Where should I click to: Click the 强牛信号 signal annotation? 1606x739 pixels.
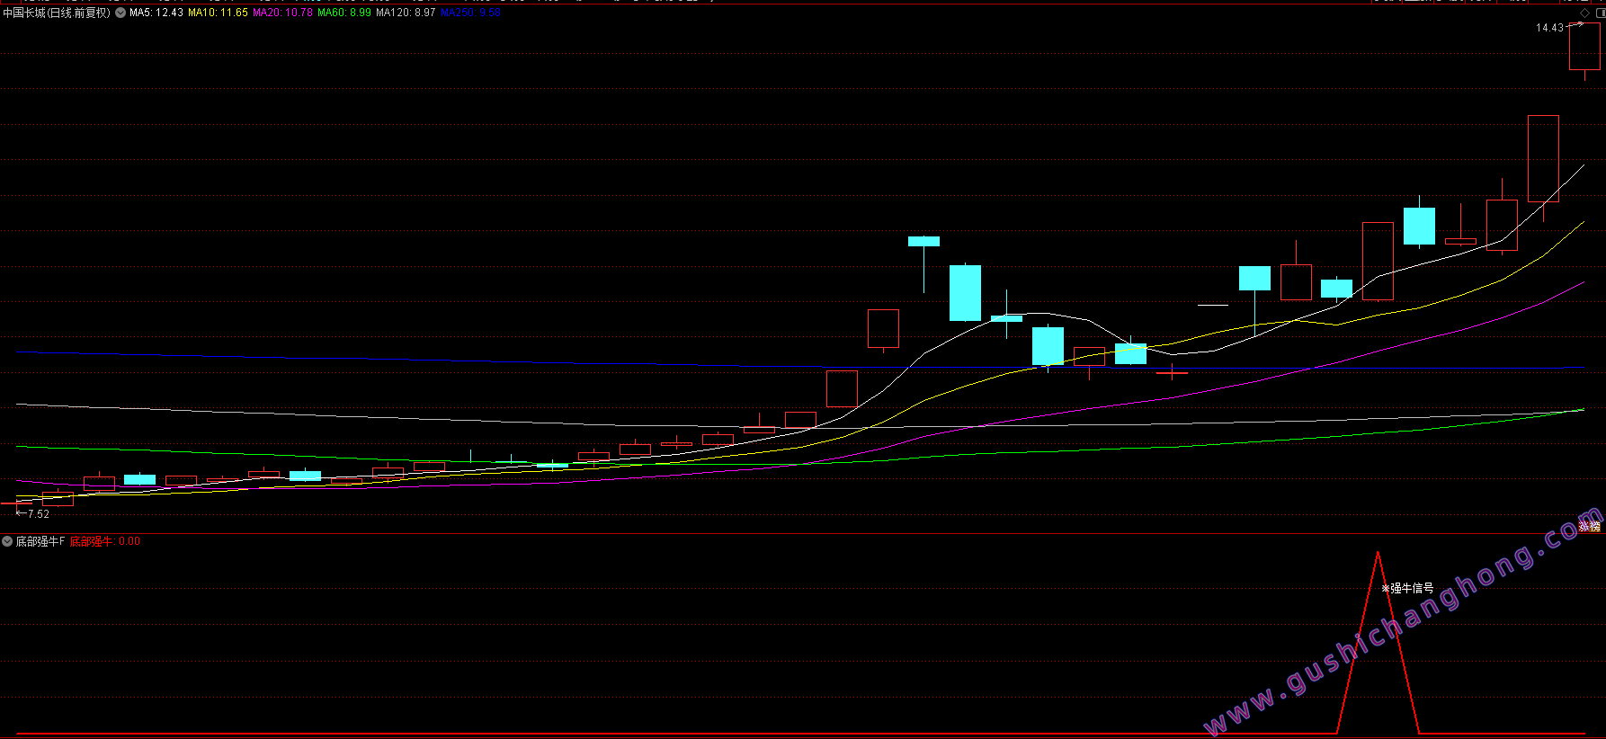pos(1412,588)
